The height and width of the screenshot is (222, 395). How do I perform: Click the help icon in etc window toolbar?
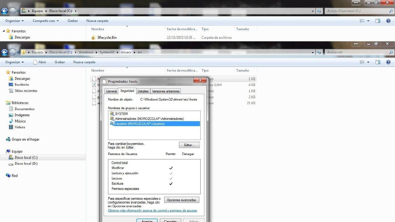pos(388,62)
